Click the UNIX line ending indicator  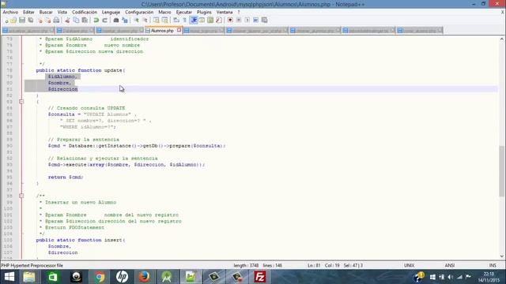click(x=409, y=265)
